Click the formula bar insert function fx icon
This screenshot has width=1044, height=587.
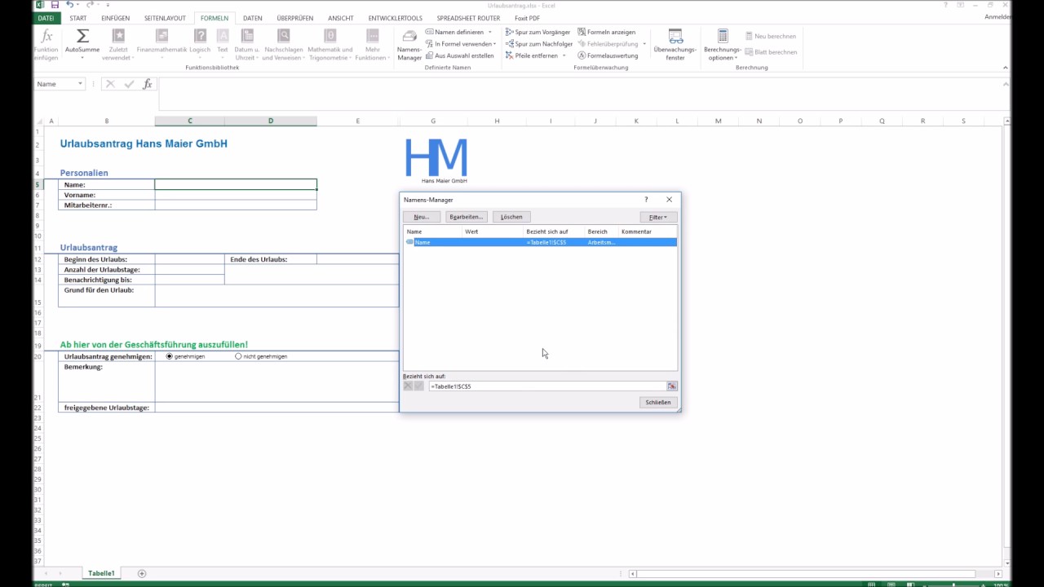tap(148, 84)
